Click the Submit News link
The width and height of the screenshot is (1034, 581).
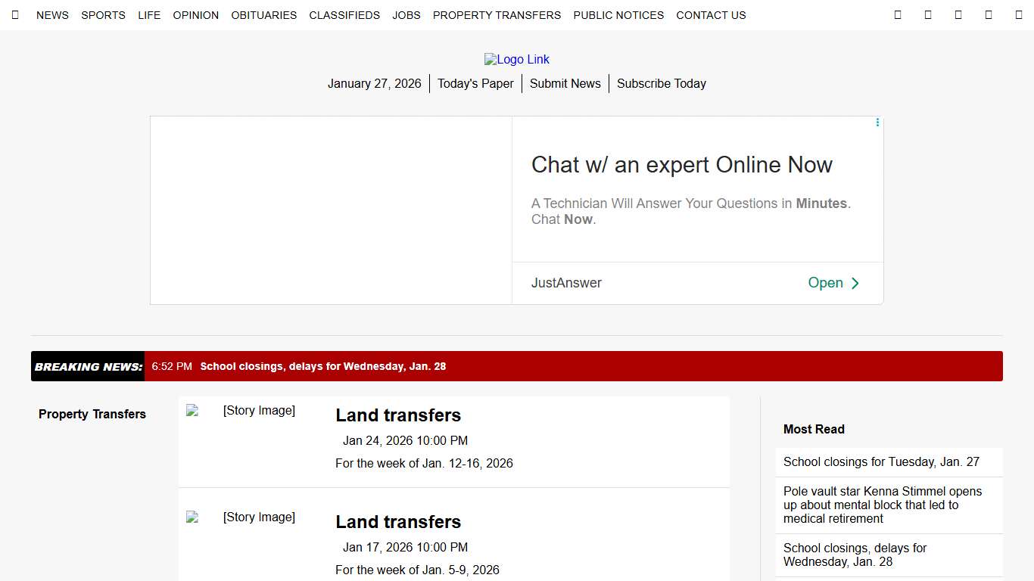[565, 84]
